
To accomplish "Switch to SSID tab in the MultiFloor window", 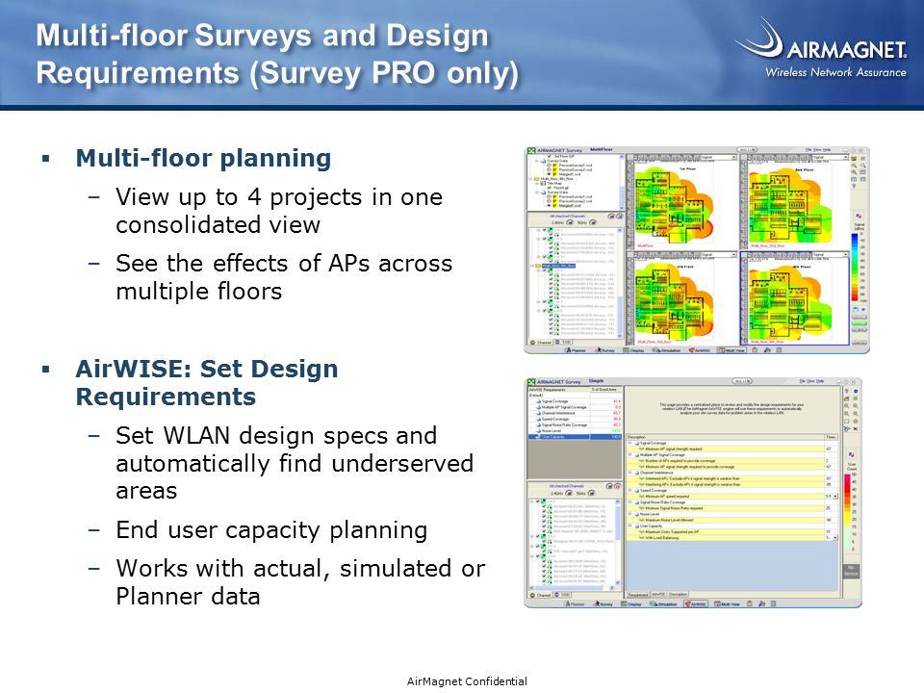I will point(563,343).
